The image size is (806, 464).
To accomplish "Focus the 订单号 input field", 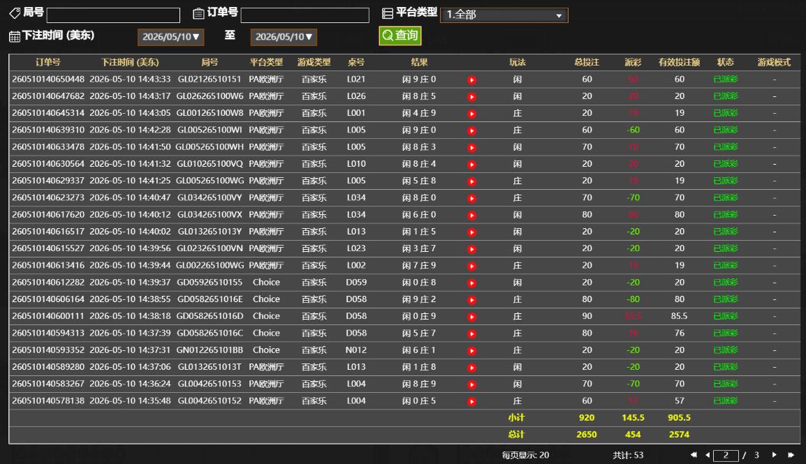I will (305, 15).
